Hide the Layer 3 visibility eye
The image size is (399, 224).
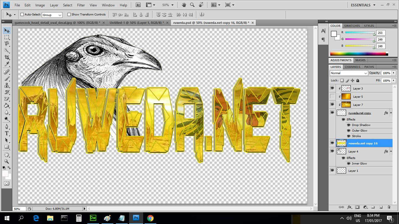[x=332, y=88]
